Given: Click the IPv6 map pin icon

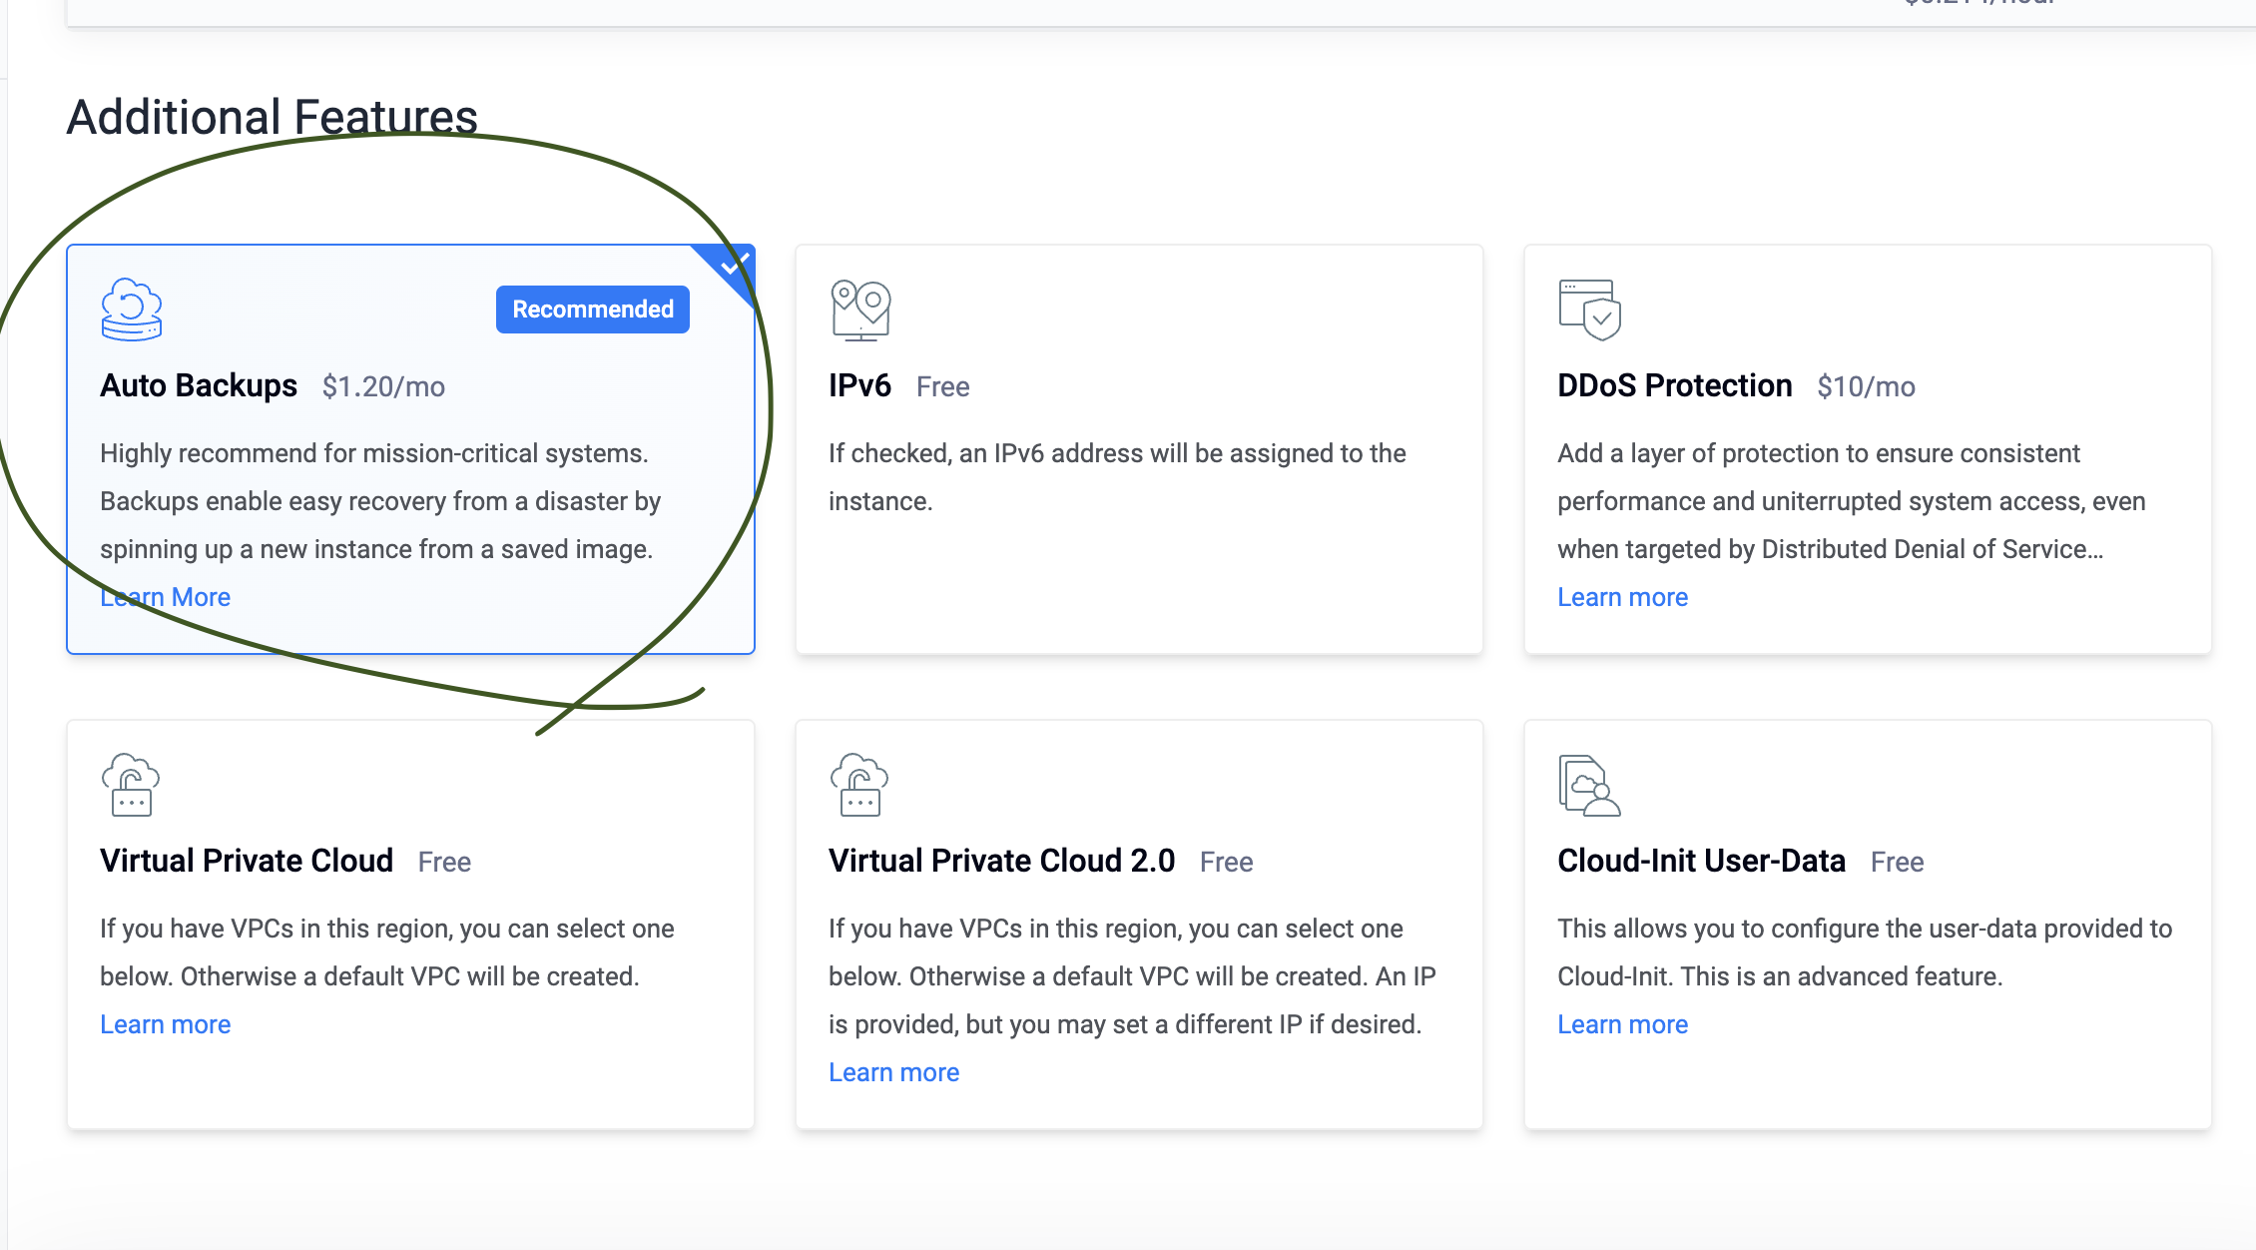Looking at the screenshot, I should coord(859,310).
